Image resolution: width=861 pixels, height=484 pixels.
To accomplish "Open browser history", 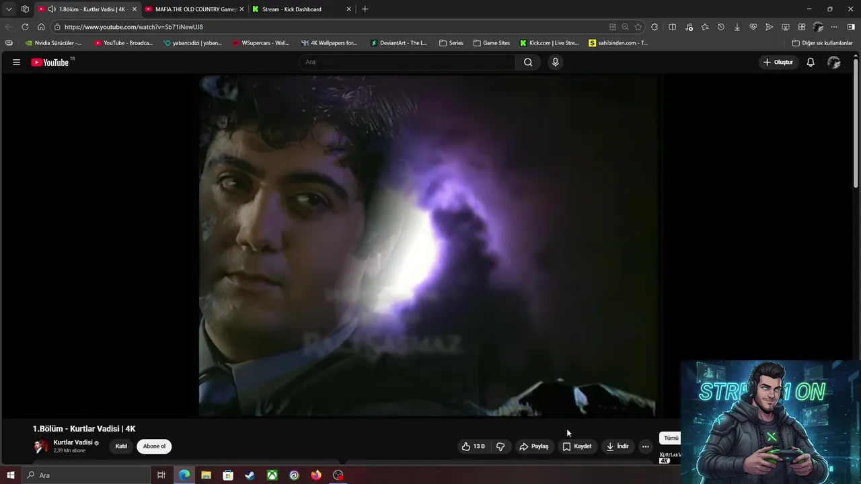I will coord(720,27).
